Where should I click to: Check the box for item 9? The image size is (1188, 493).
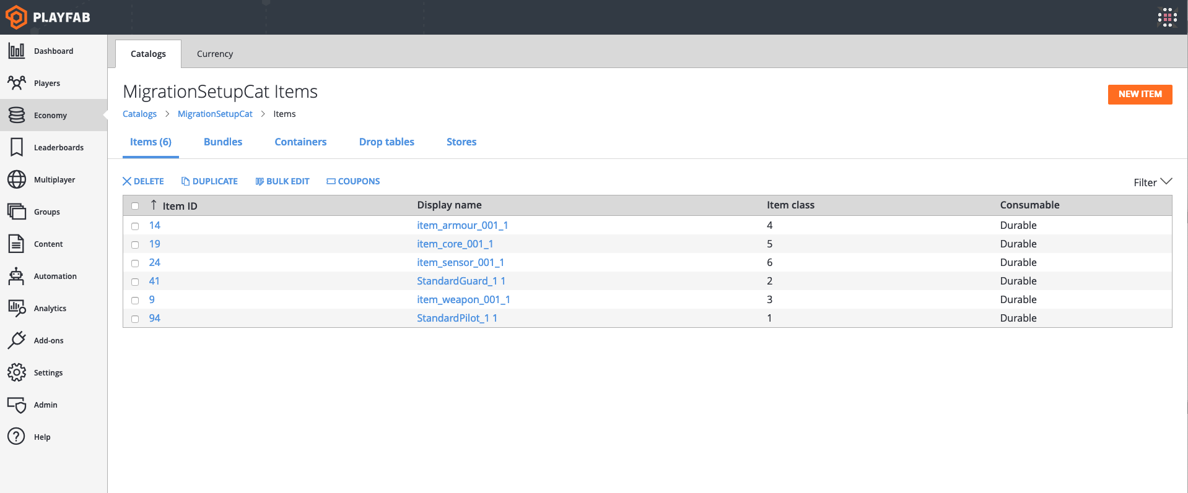(135, 301)
